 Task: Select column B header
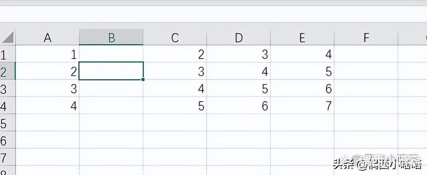pos(111,37)
